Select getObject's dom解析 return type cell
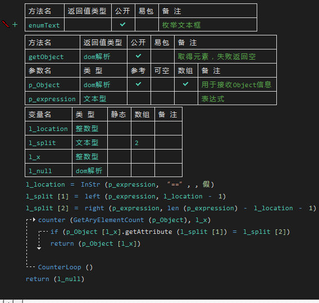 [x=103, y=56]
